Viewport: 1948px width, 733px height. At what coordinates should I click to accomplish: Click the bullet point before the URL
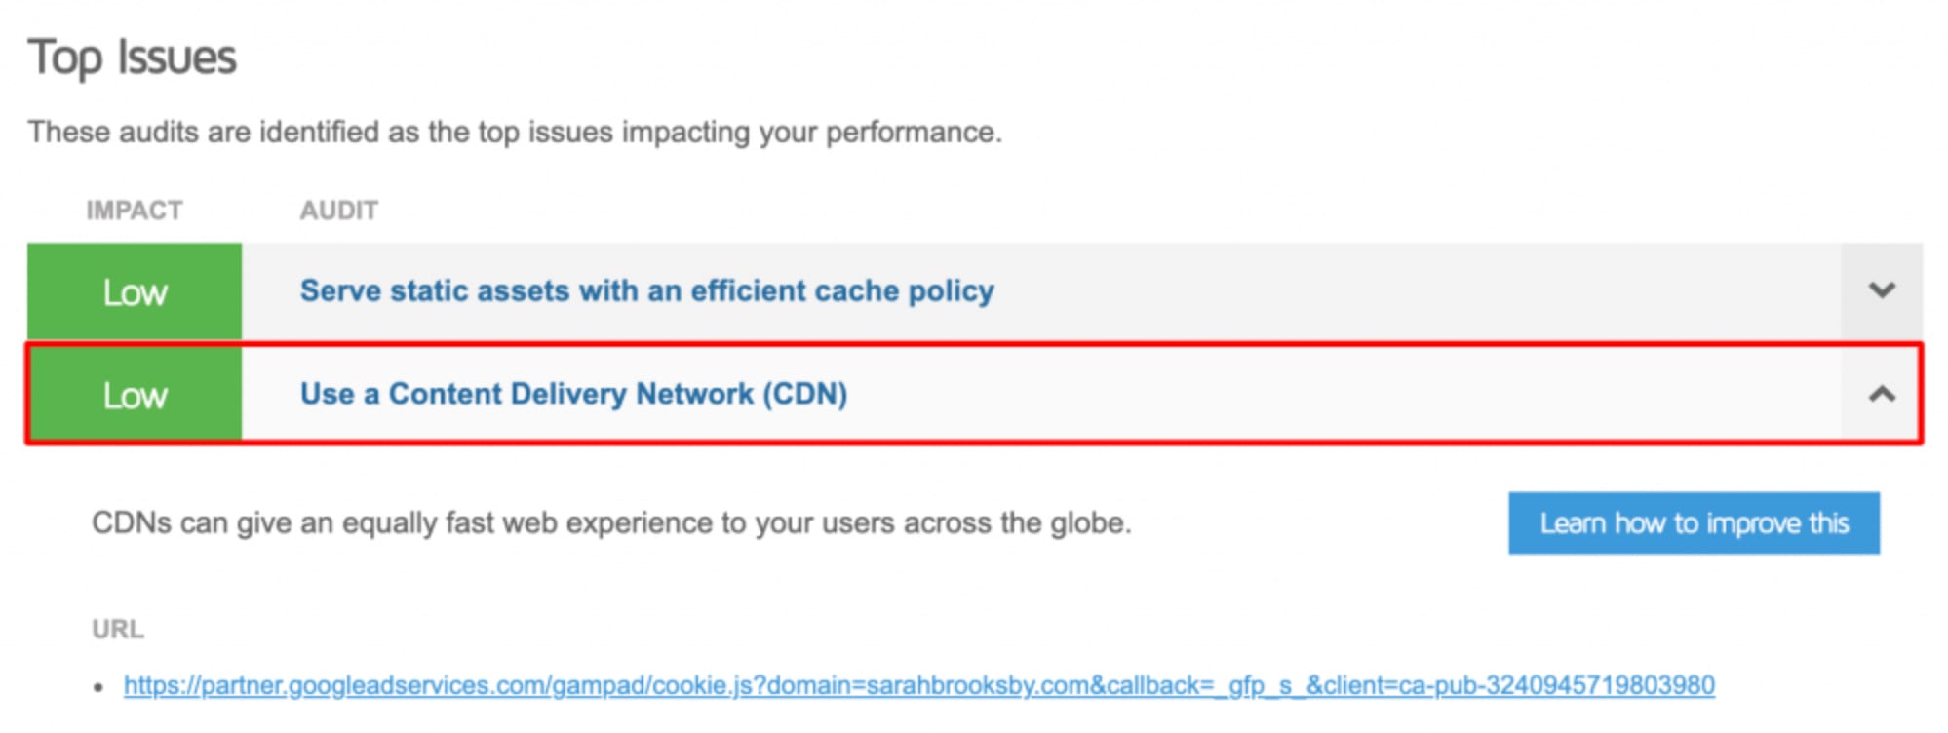[x=98, y=687]
